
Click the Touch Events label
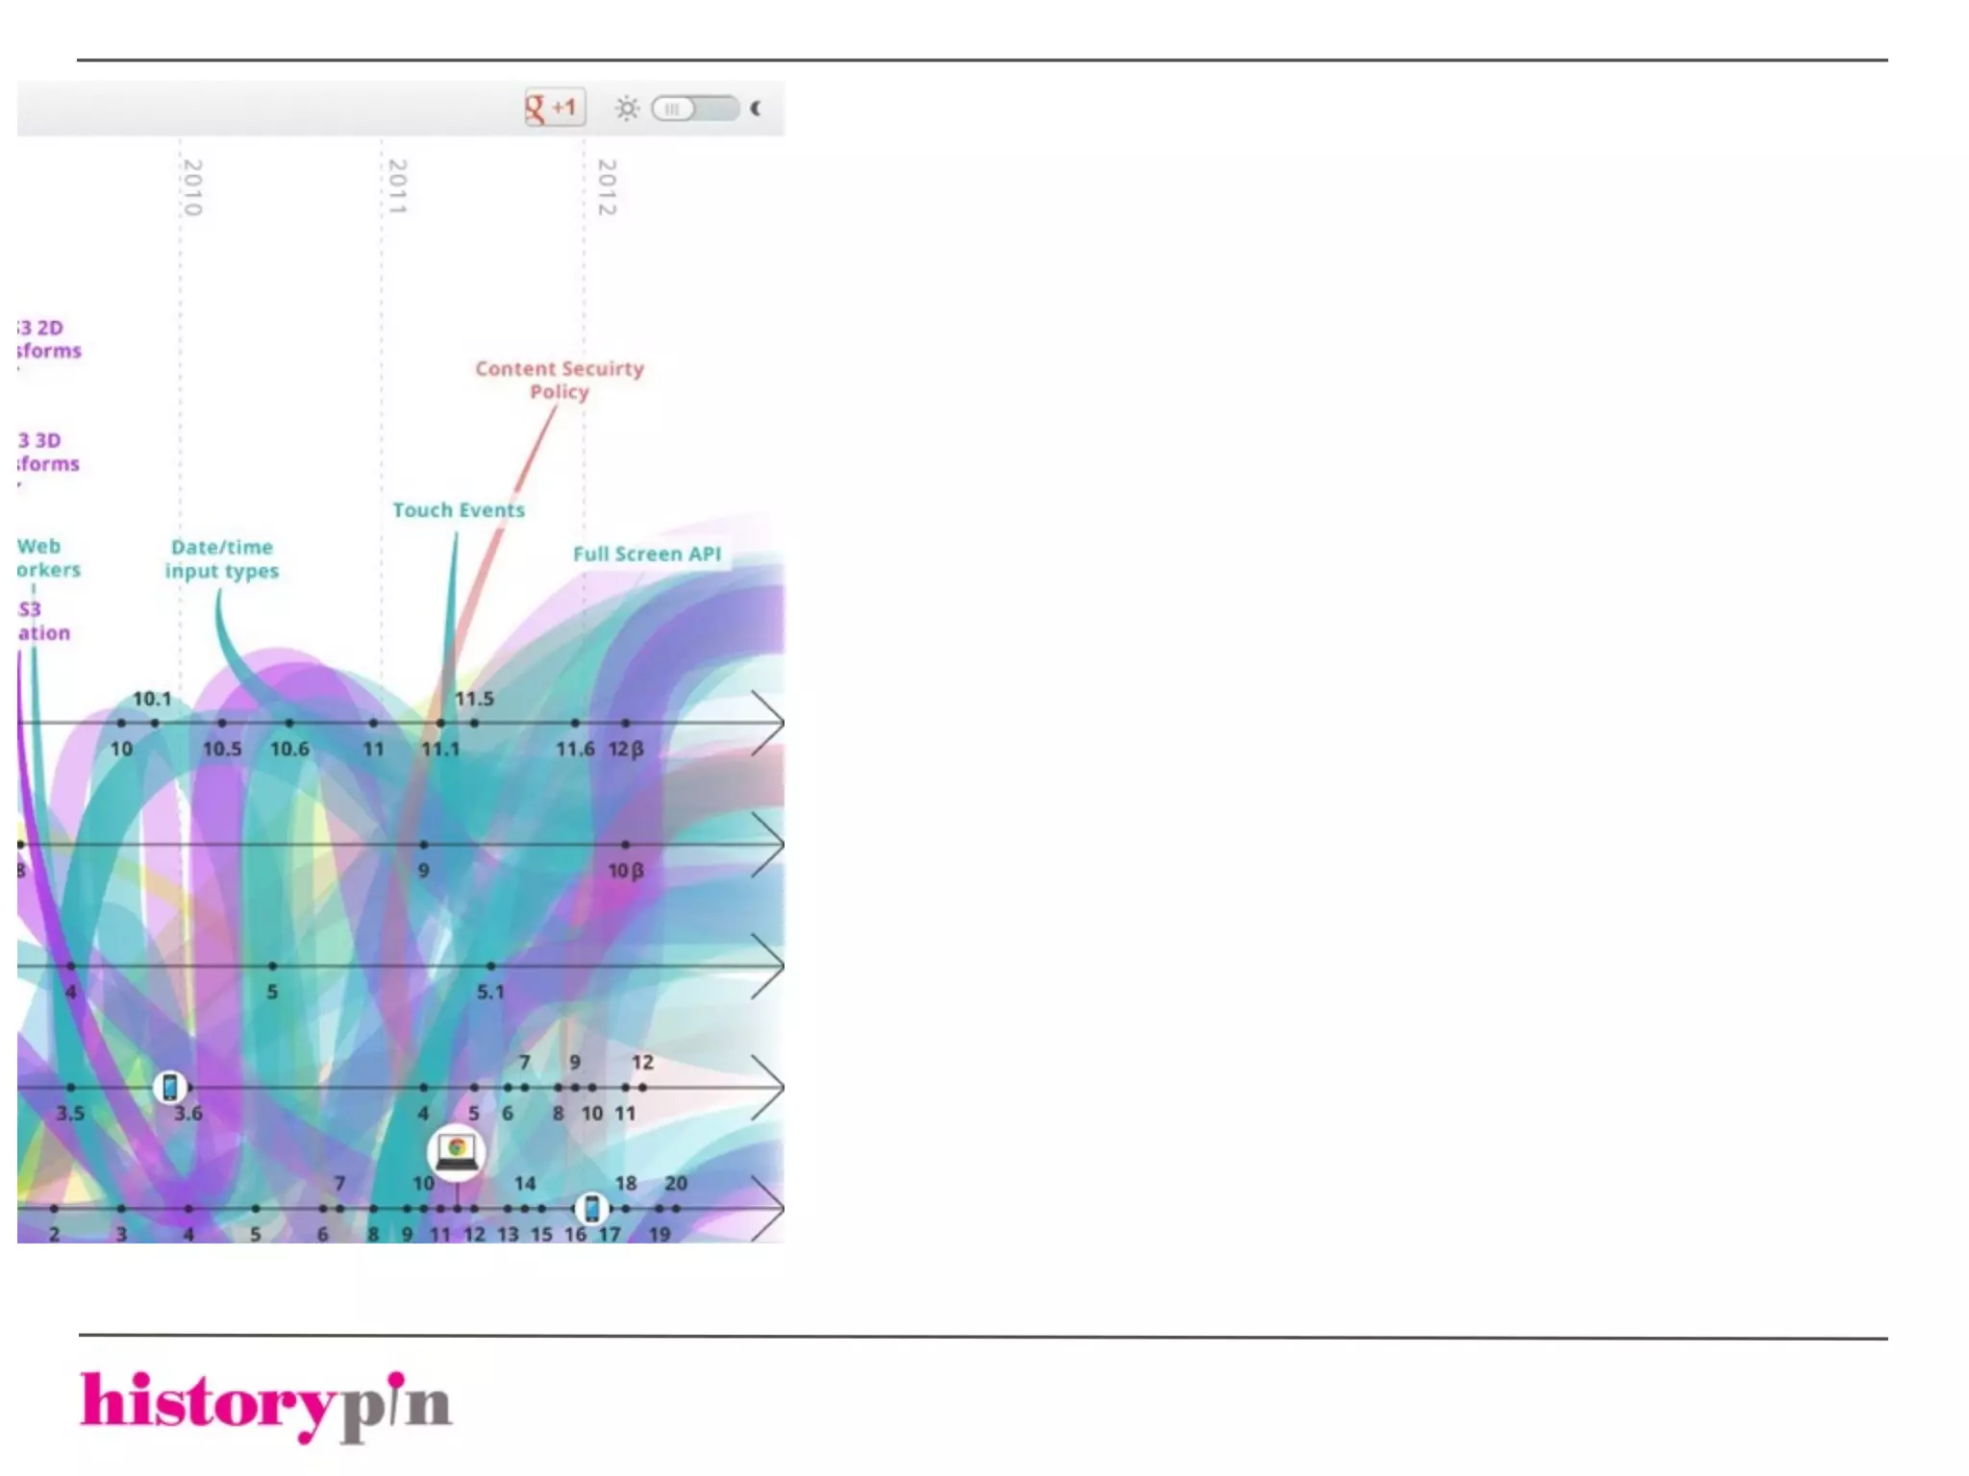point(459,510)
